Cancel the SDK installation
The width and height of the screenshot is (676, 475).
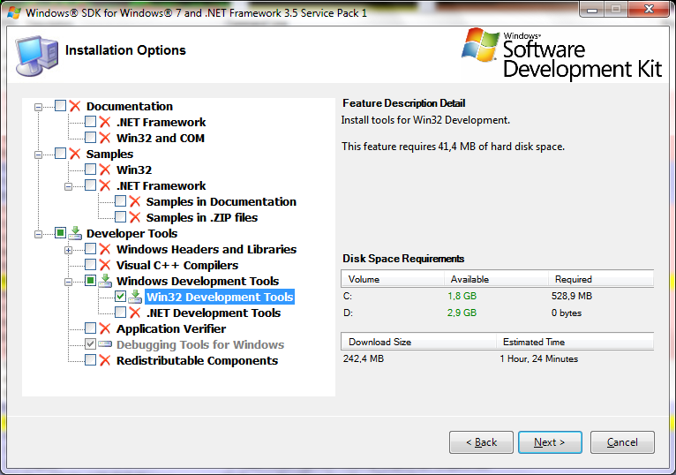(x=622, y=442)
